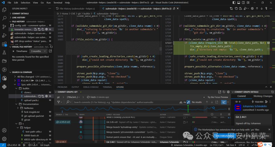The image size is (275, 147).
Task: Open Source Control view in activity bar
Action: point(4,27)
